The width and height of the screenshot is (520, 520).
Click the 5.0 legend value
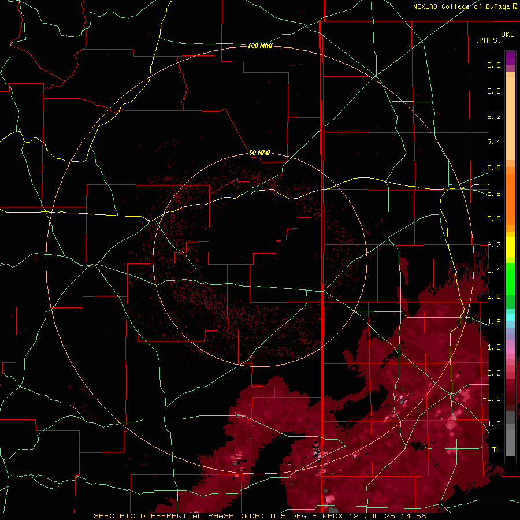click(x=494, y=219)
